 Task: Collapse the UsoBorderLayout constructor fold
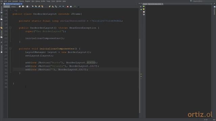click(10, 28)
